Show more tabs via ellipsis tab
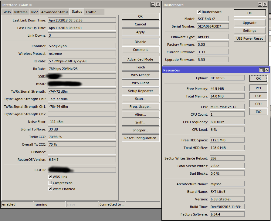 [101, 12]
